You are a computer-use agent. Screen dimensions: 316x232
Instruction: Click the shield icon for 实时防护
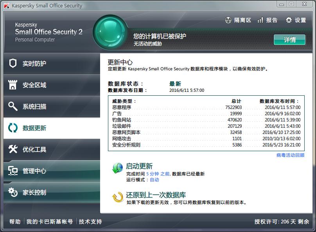13,63
